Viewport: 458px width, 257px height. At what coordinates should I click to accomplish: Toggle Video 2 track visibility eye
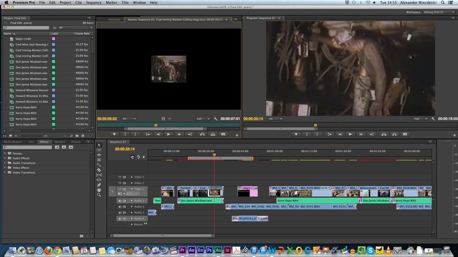pyautogui.click(x=120, y=183)
